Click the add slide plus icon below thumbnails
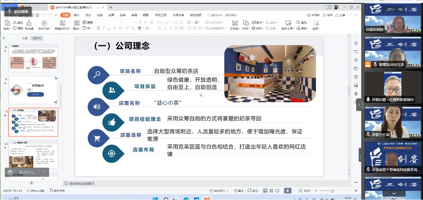The image size is (423, 200). pyautogui.click(x=31, y=183)
